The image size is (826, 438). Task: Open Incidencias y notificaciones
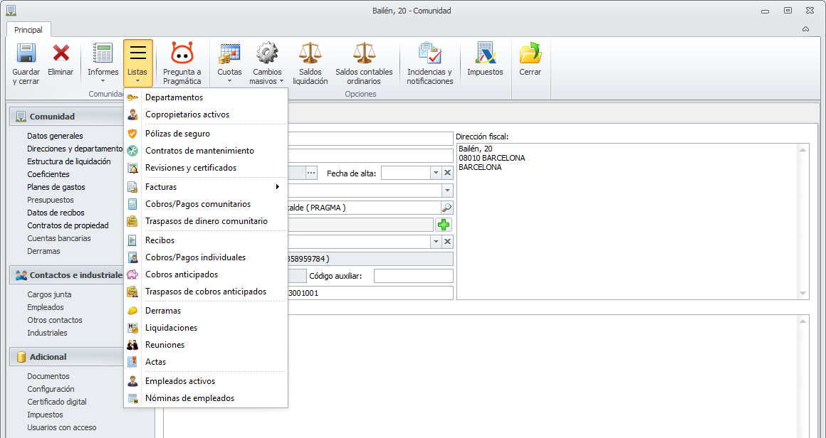pyautogui.click(x=429, y=54)
